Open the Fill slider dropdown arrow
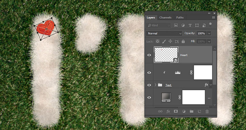246x130 pixels. point(209,41)
